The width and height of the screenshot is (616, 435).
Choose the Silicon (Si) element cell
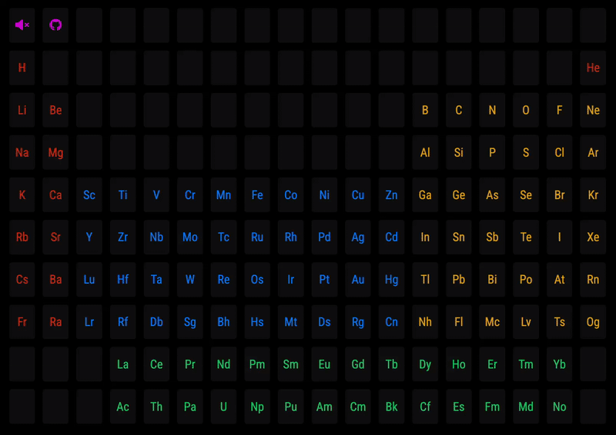(x=459, y=152)
